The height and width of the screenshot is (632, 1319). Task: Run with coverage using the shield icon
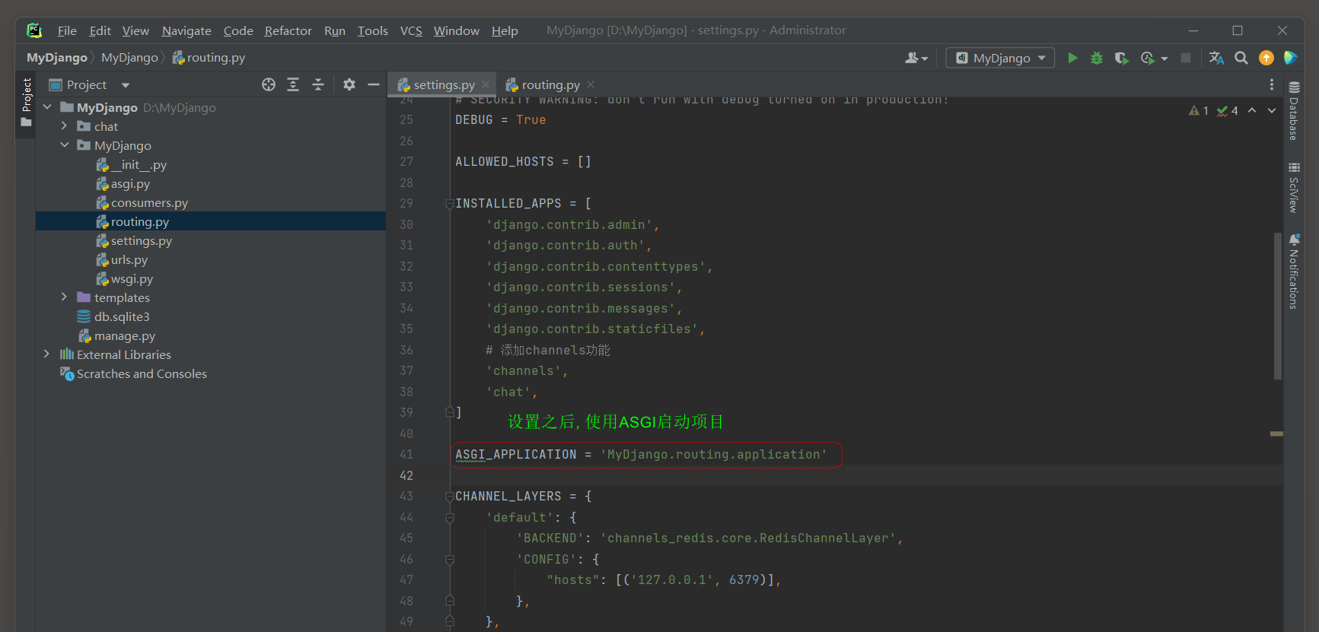[1121, 58]
